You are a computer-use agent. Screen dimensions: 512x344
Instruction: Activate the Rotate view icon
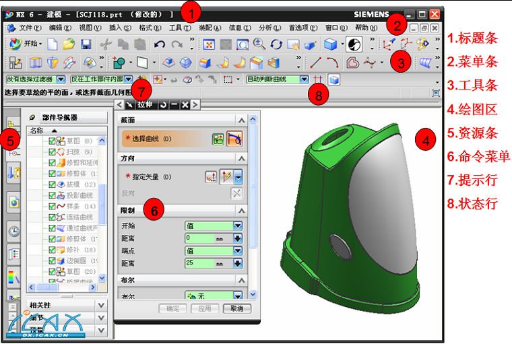[x=276, y=44]
